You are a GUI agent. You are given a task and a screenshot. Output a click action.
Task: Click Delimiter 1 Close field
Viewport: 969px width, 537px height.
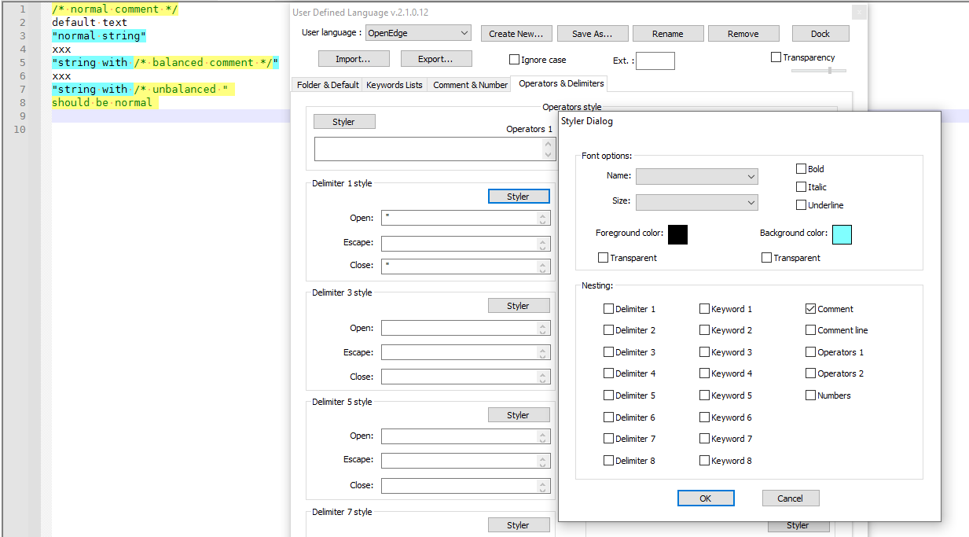coord(466,266)
